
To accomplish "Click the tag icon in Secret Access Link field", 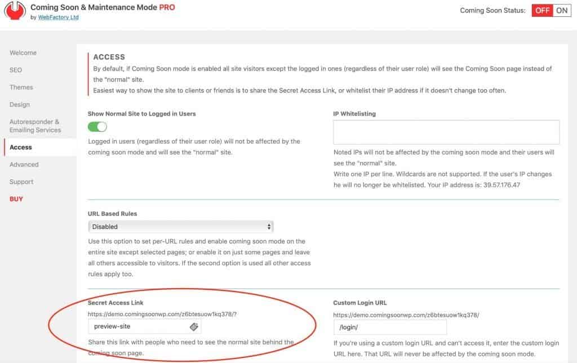I will click(194, 326).
